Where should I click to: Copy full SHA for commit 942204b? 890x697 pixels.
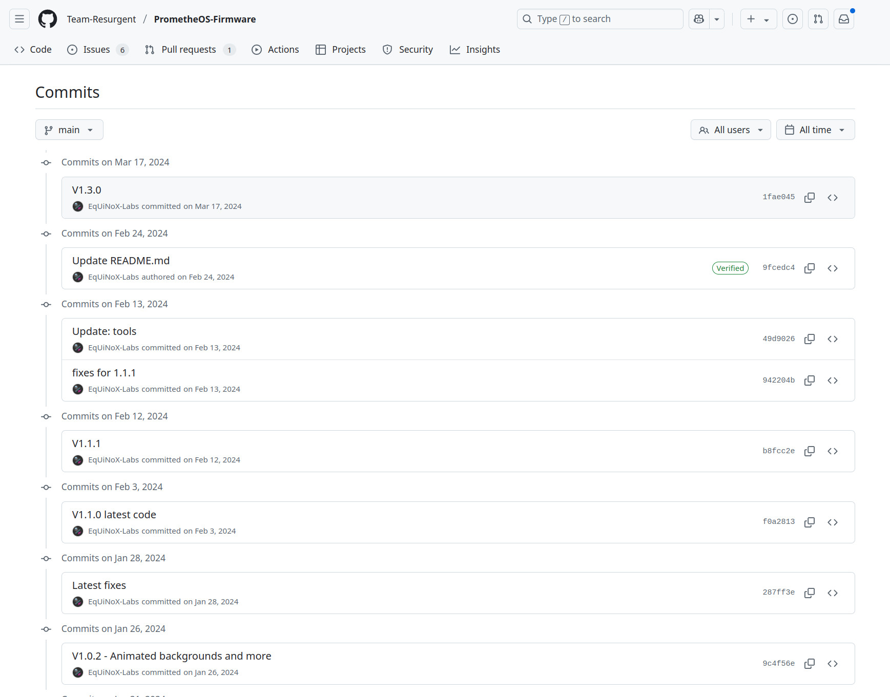point(810,381)
